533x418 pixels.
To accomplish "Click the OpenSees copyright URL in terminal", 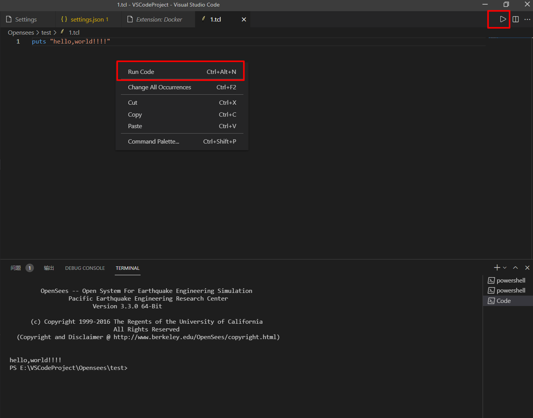I will point(195,337).
